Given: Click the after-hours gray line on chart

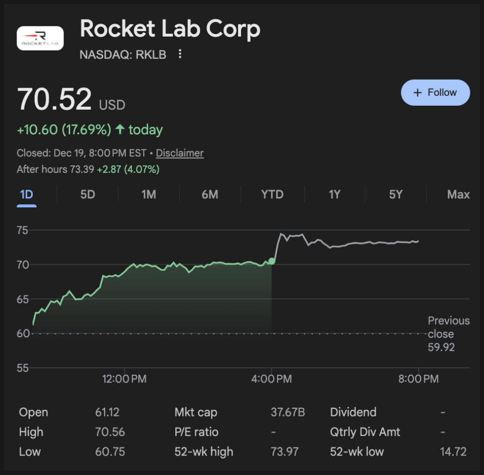Looking at the screenshot, I should [x=351, y=244].
